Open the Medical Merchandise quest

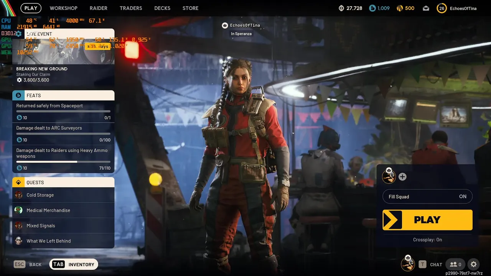pyautogui.click(x=63, y=210)
